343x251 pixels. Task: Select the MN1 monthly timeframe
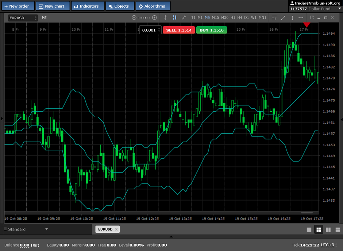click(x=262, y=18)
